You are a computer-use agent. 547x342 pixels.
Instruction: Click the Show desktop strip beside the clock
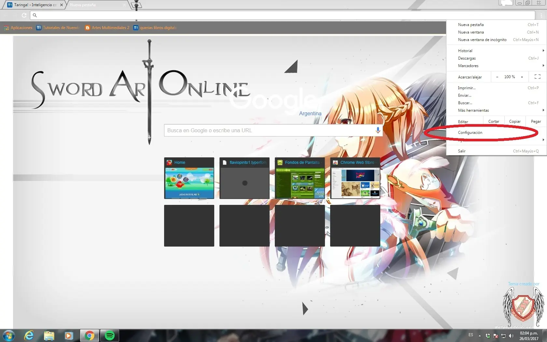tap(544, 336)
